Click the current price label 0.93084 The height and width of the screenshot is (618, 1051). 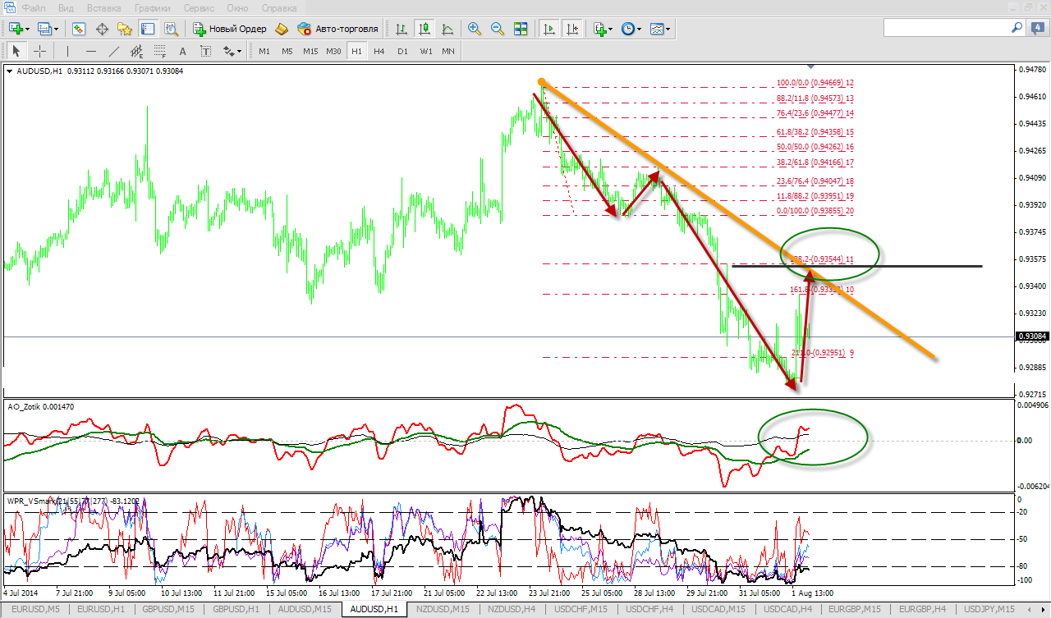tap(1031, 336)
